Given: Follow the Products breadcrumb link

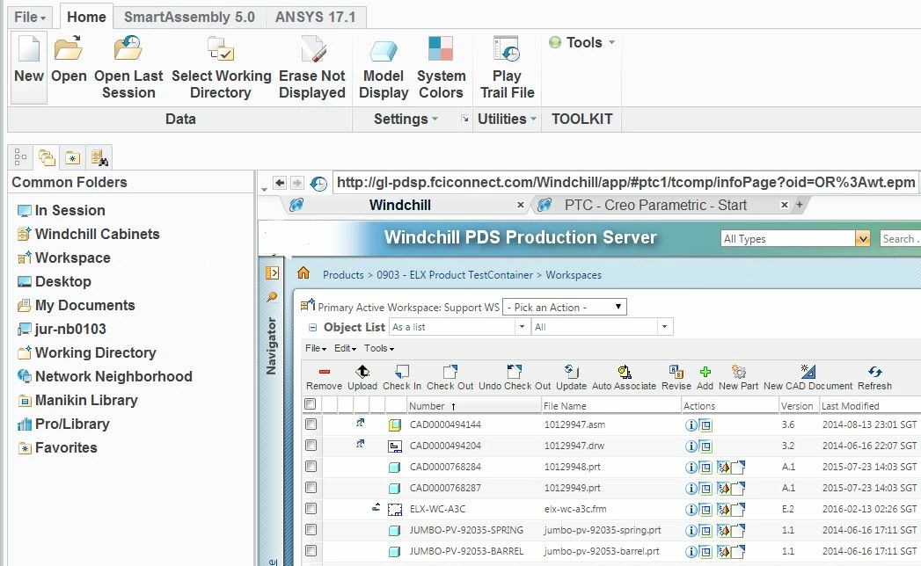Looking at the screenshot, I should (343, 275).
